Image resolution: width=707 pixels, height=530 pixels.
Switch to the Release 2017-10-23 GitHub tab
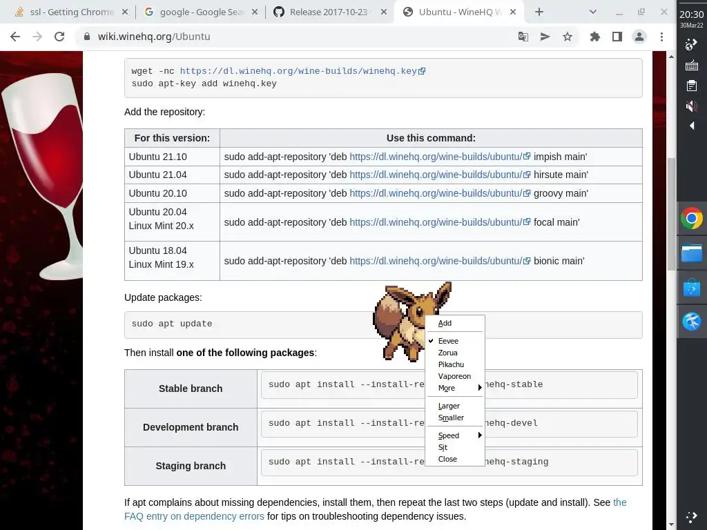point(328,12)
